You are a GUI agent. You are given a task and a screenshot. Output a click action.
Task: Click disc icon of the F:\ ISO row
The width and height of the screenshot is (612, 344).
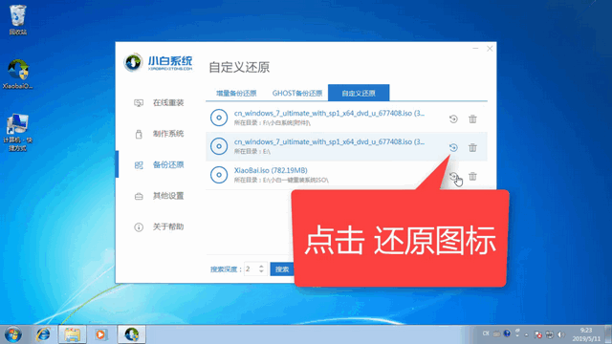[219, 118]
